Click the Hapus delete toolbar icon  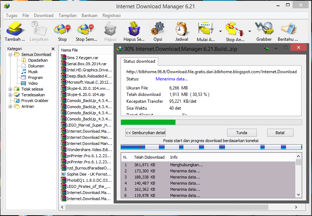110,29
